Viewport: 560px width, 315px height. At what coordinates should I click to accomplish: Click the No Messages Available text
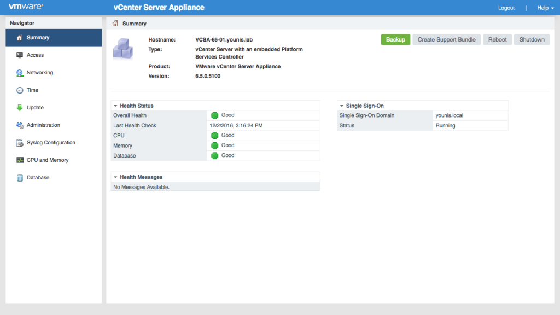tap(142, 187)
